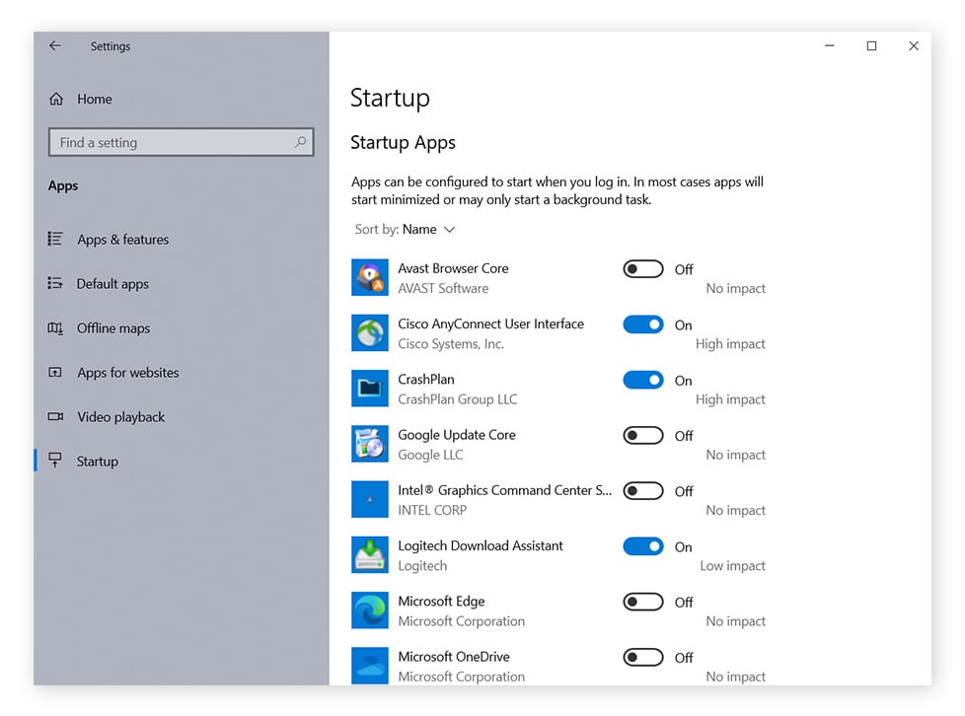The width and height of the screenshot is (965, 716).
Task: Click the Microsoft Edge logo icon
Action: (369, 610)
